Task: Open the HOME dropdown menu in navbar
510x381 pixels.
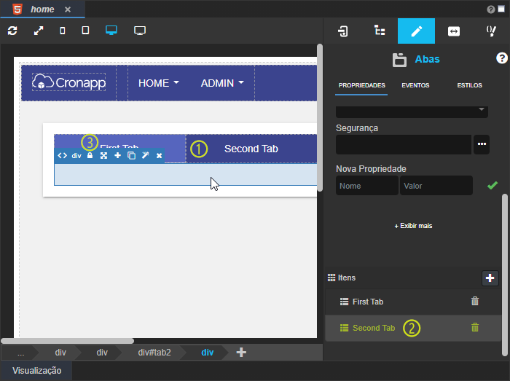Action: (159, 83)
